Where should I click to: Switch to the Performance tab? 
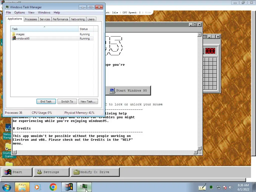tap(60, 19)
